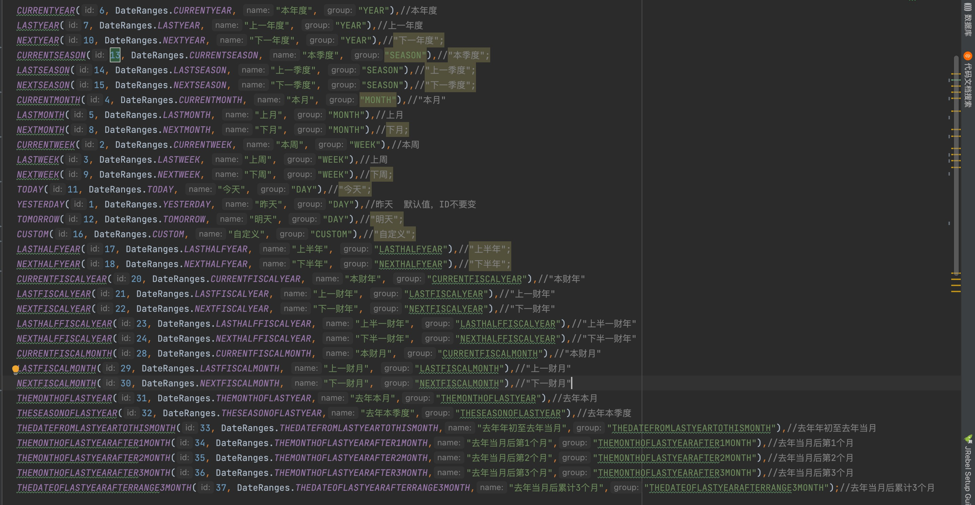Click the "自定义" name string
This screenshot has width=975, height=505.
(x=246, y=234)
